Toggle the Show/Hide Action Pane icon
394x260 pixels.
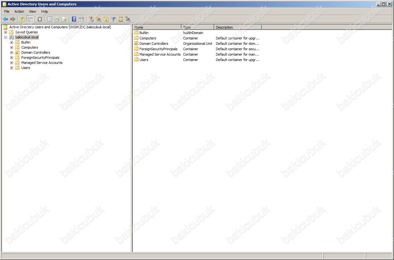tap(81, 19)
